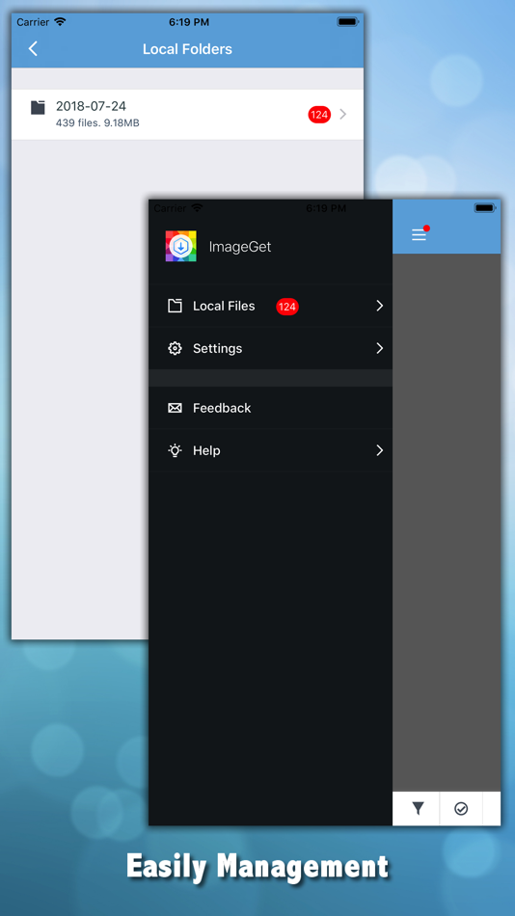This screenshot has width=515, height=916.
Task: Expand the Local Files chevron
Action: [379, 306]
